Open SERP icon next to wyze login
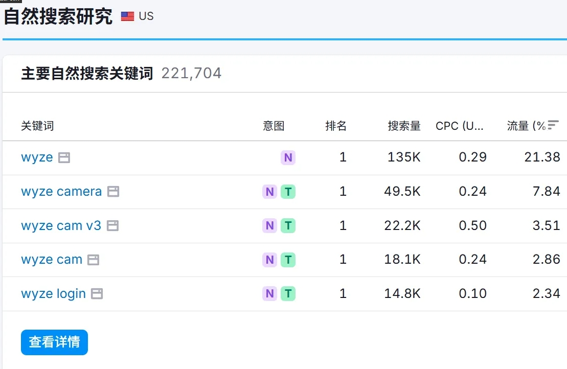This screenshot has width=567, height=369. tap(97, 293)
